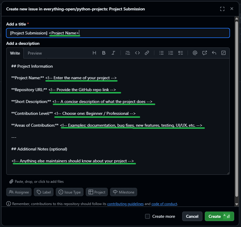Enable the Create more checkbox
Screen dimensions: 241x227
pyautogui.click(x=148, y=216)
